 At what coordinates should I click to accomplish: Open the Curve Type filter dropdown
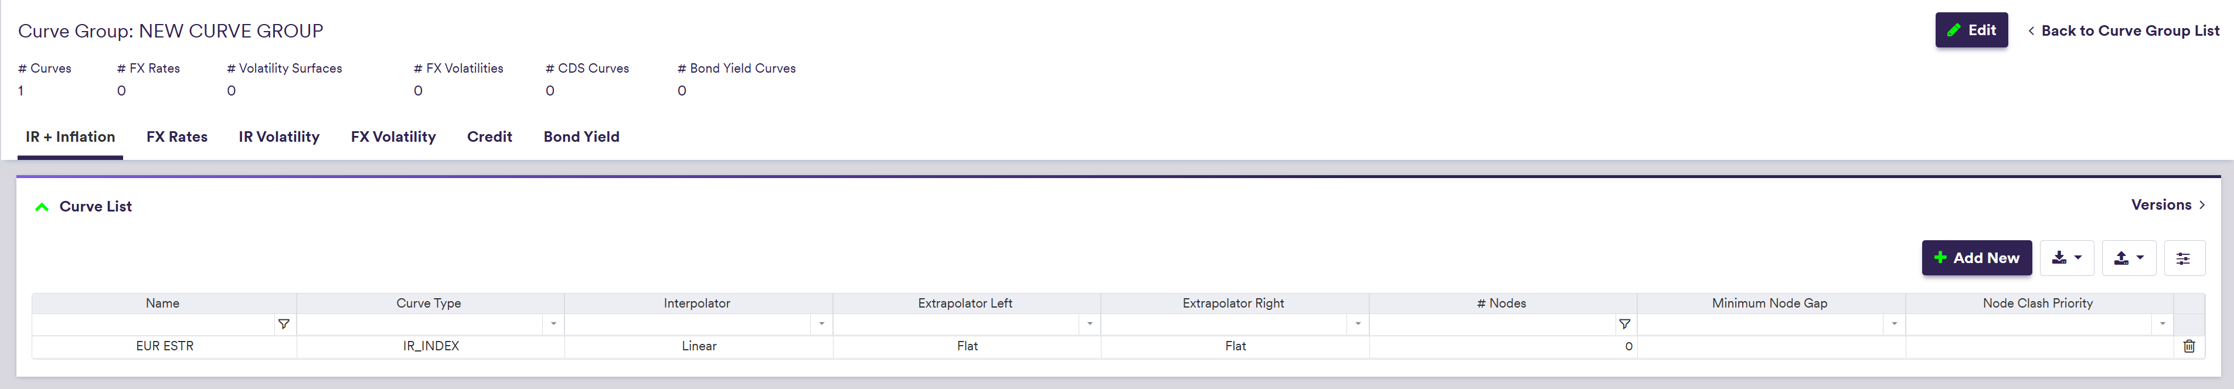pyautogui.click(x=553, y=324)
